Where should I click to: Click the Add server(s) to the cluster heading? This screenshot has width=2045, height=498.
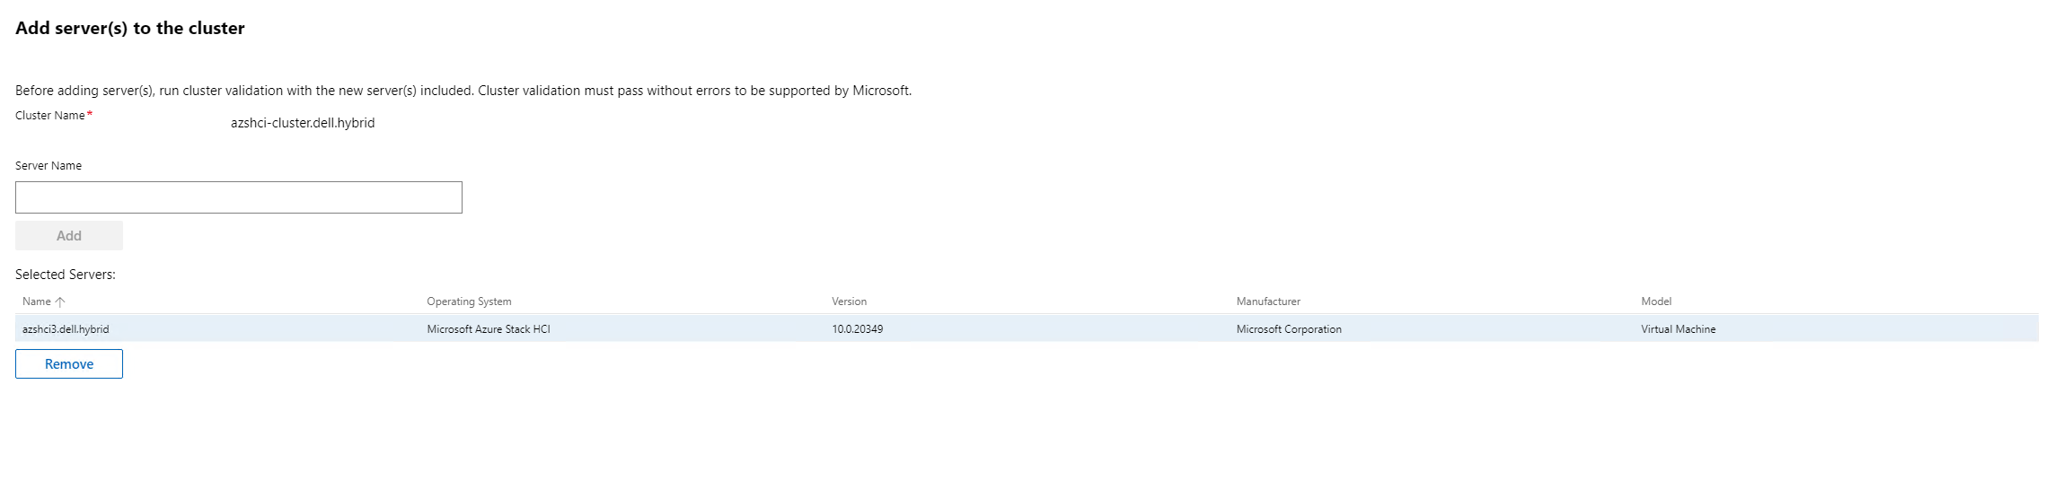click(x=130, y=28)
